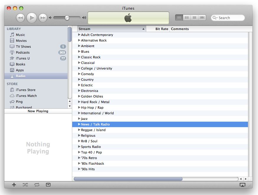Select the International / World row
258x195 pixels.
160,113
